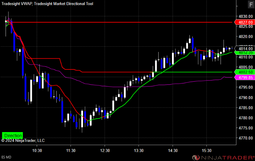
Task: Click the 4785.00 price axis label
Action: tap(246, 108)
